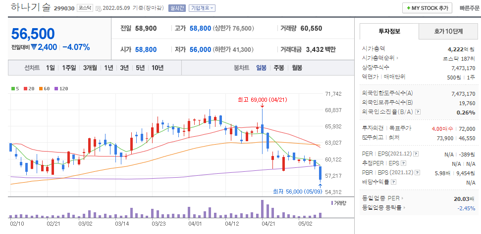Click the 코스닥 market badge
Viewport: 481px width, 234px height.
coord(85,8)
